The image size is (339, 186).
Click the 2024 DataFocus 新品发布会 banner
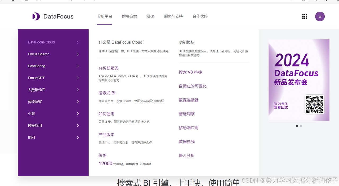tap(299, 80)
